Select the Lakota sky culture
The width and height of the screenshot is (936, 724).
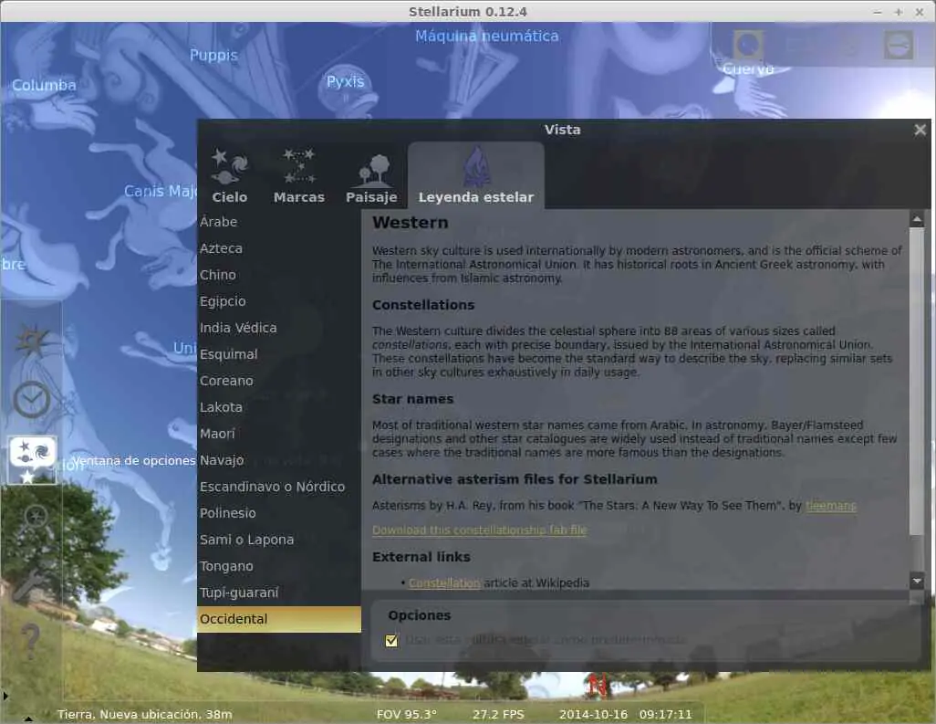click(279, 407)
